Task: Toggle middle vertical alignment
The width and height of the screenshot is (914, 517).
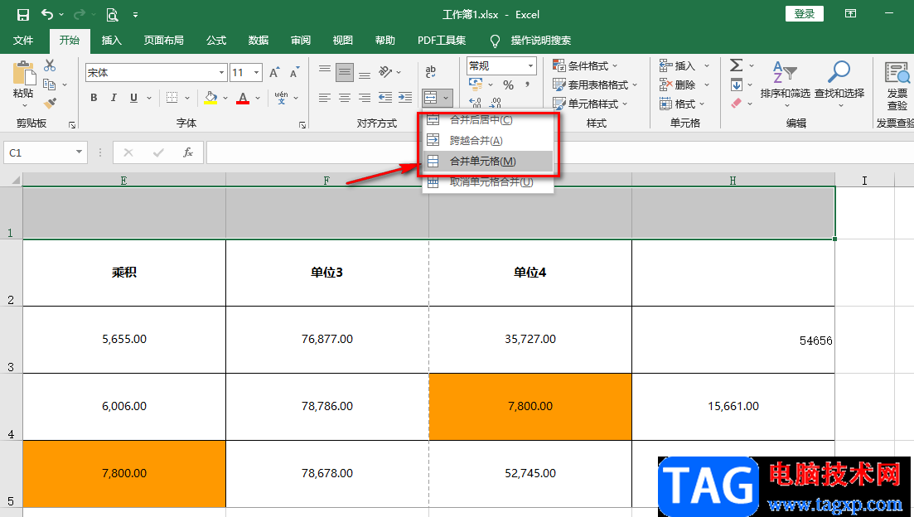Action: [345, 72]
